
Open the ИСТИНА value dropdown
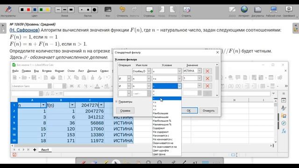pyautogui.click(x=199, y=71)
